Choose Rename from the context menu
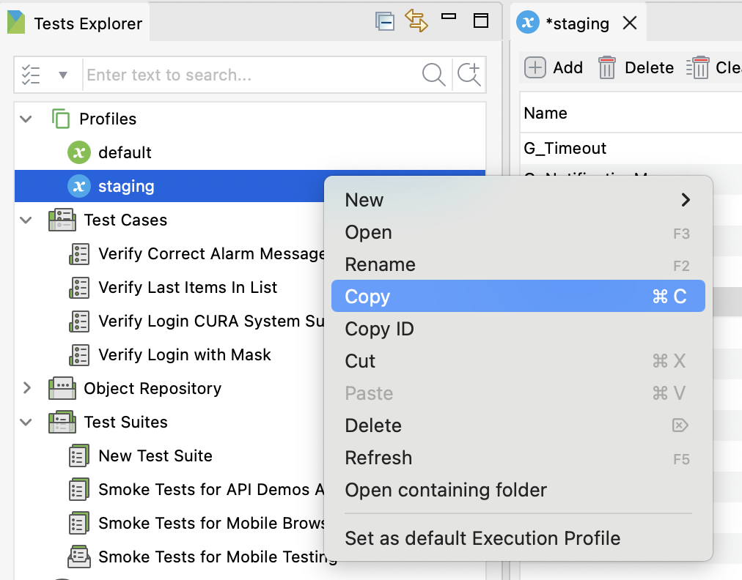This screenshot has width=742, height=580. coord(518,264)
